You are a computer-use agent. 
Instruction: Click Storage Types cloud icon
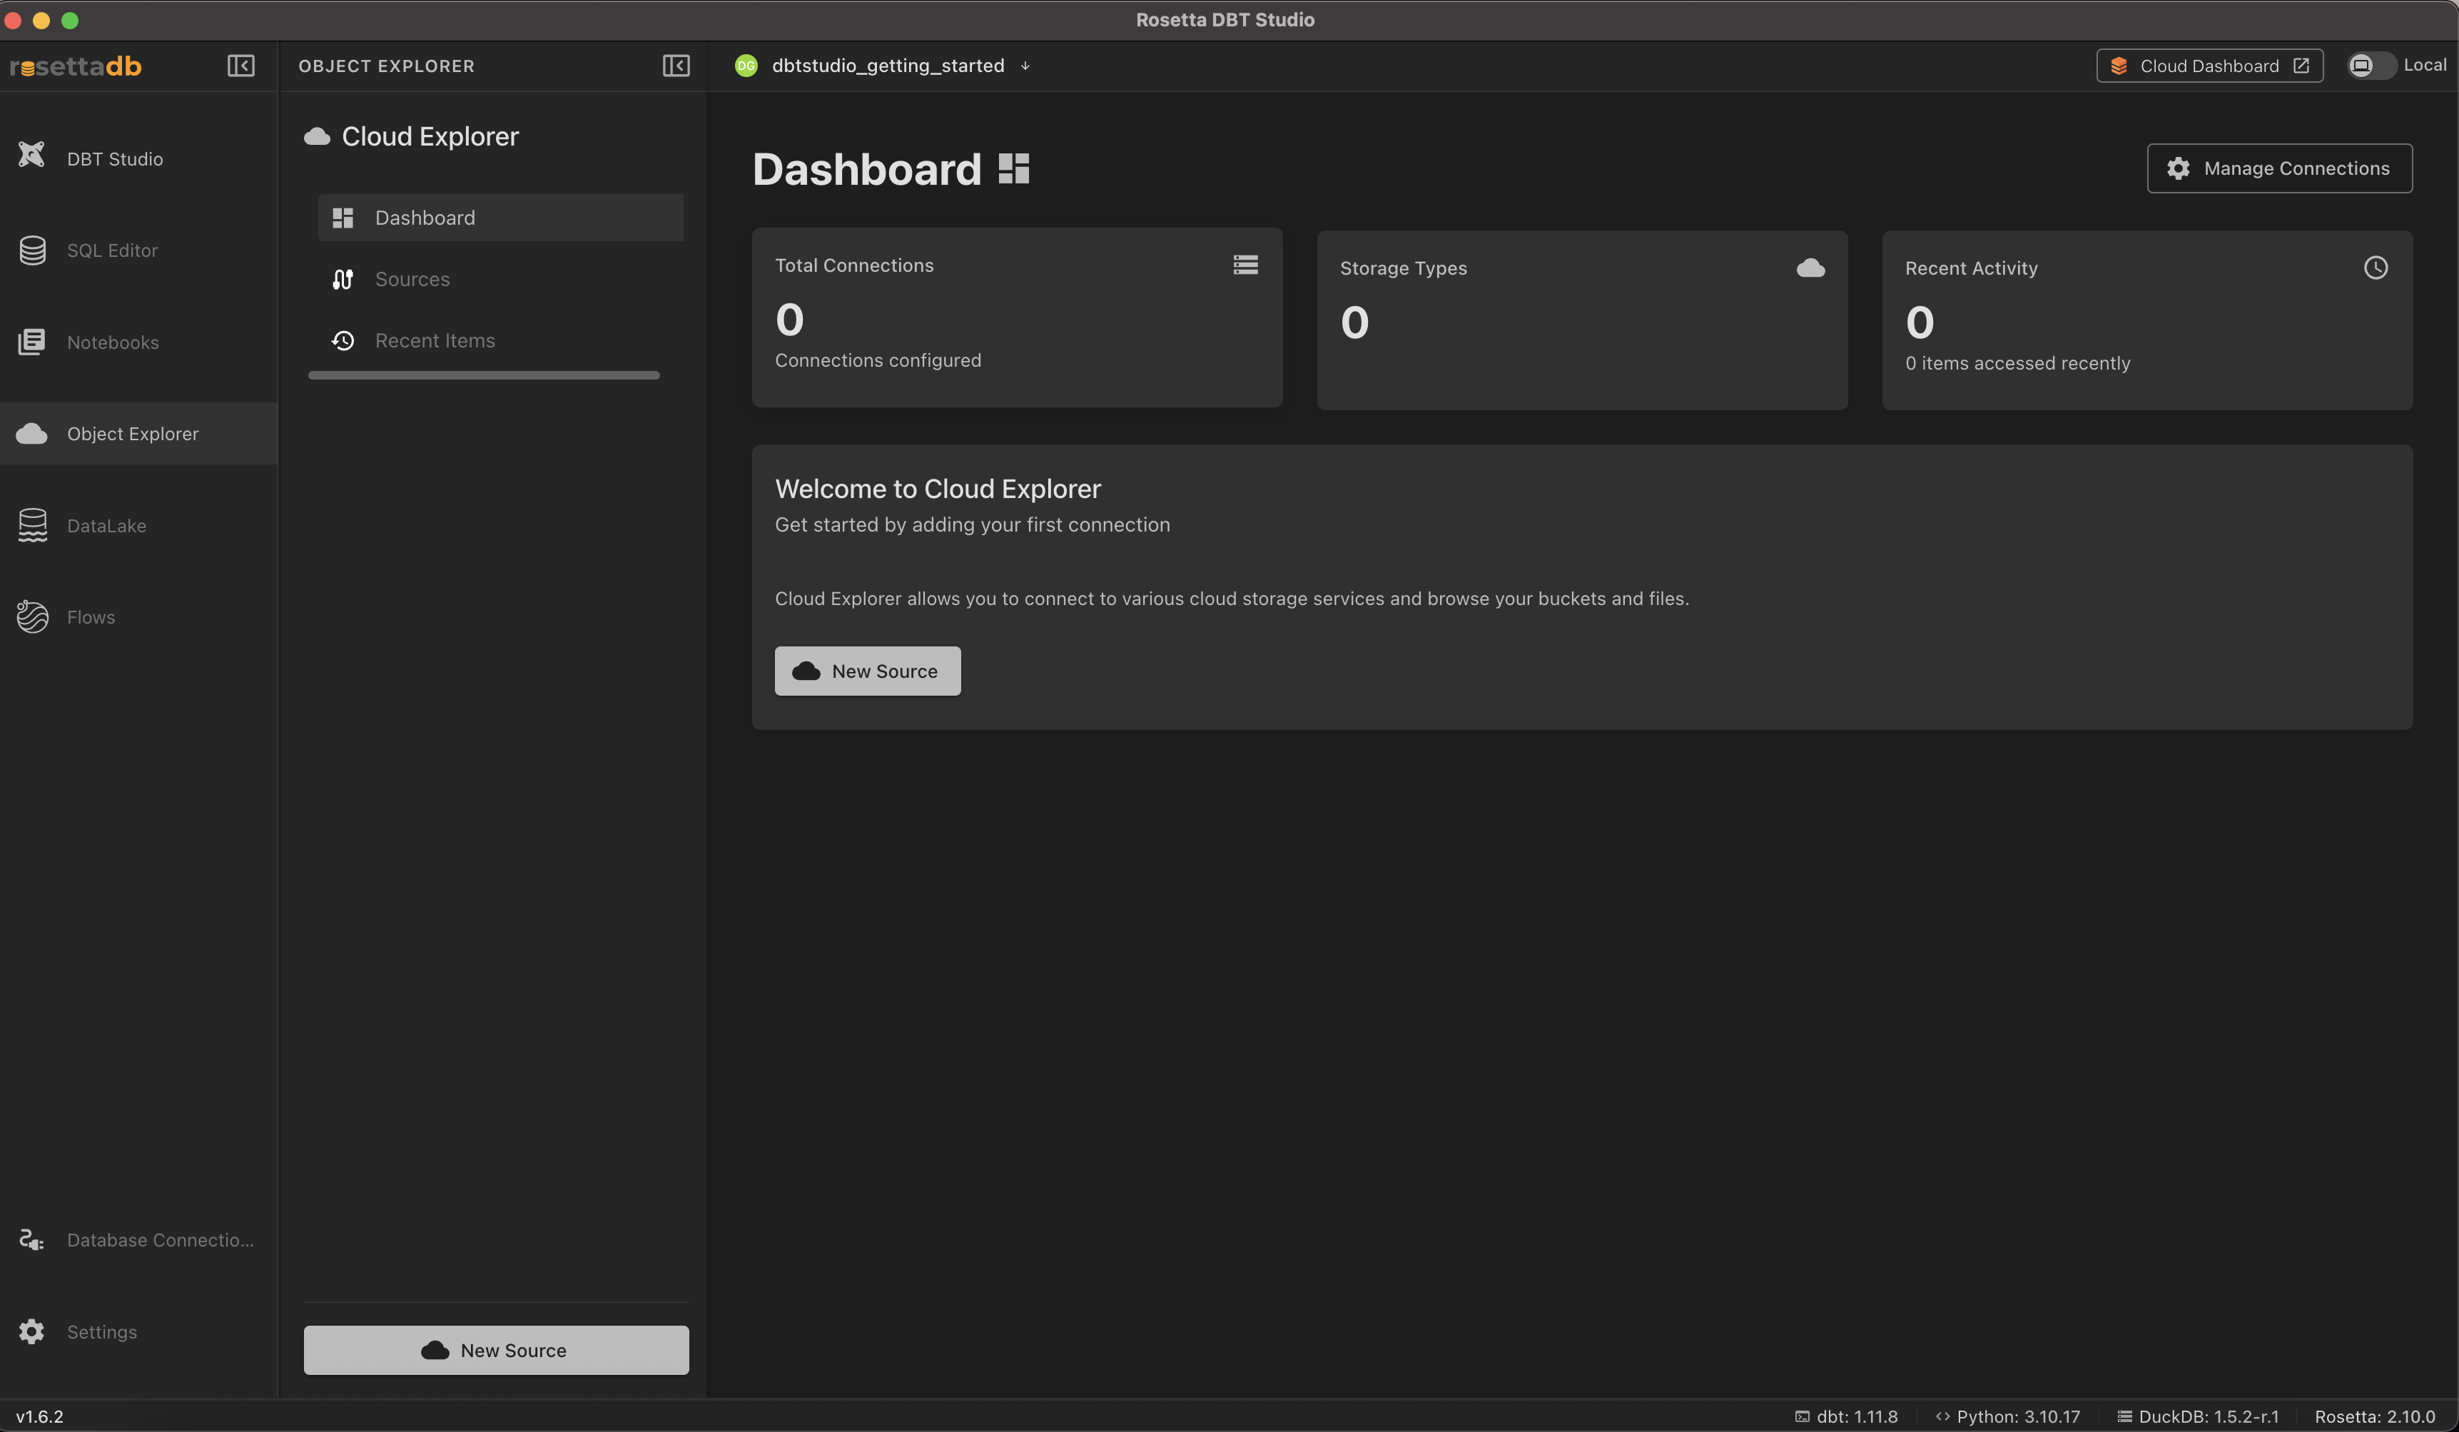pyautogui.click(x=1810, y=268)
